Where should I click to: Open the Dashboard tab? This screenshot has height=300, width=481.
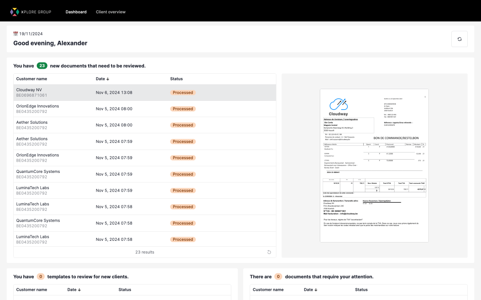[76, 12]
